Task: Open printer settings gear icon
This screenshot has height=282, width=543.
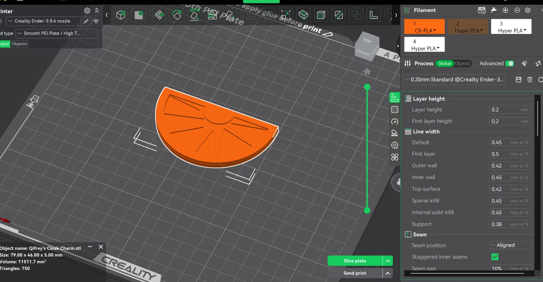Action: 87,11
